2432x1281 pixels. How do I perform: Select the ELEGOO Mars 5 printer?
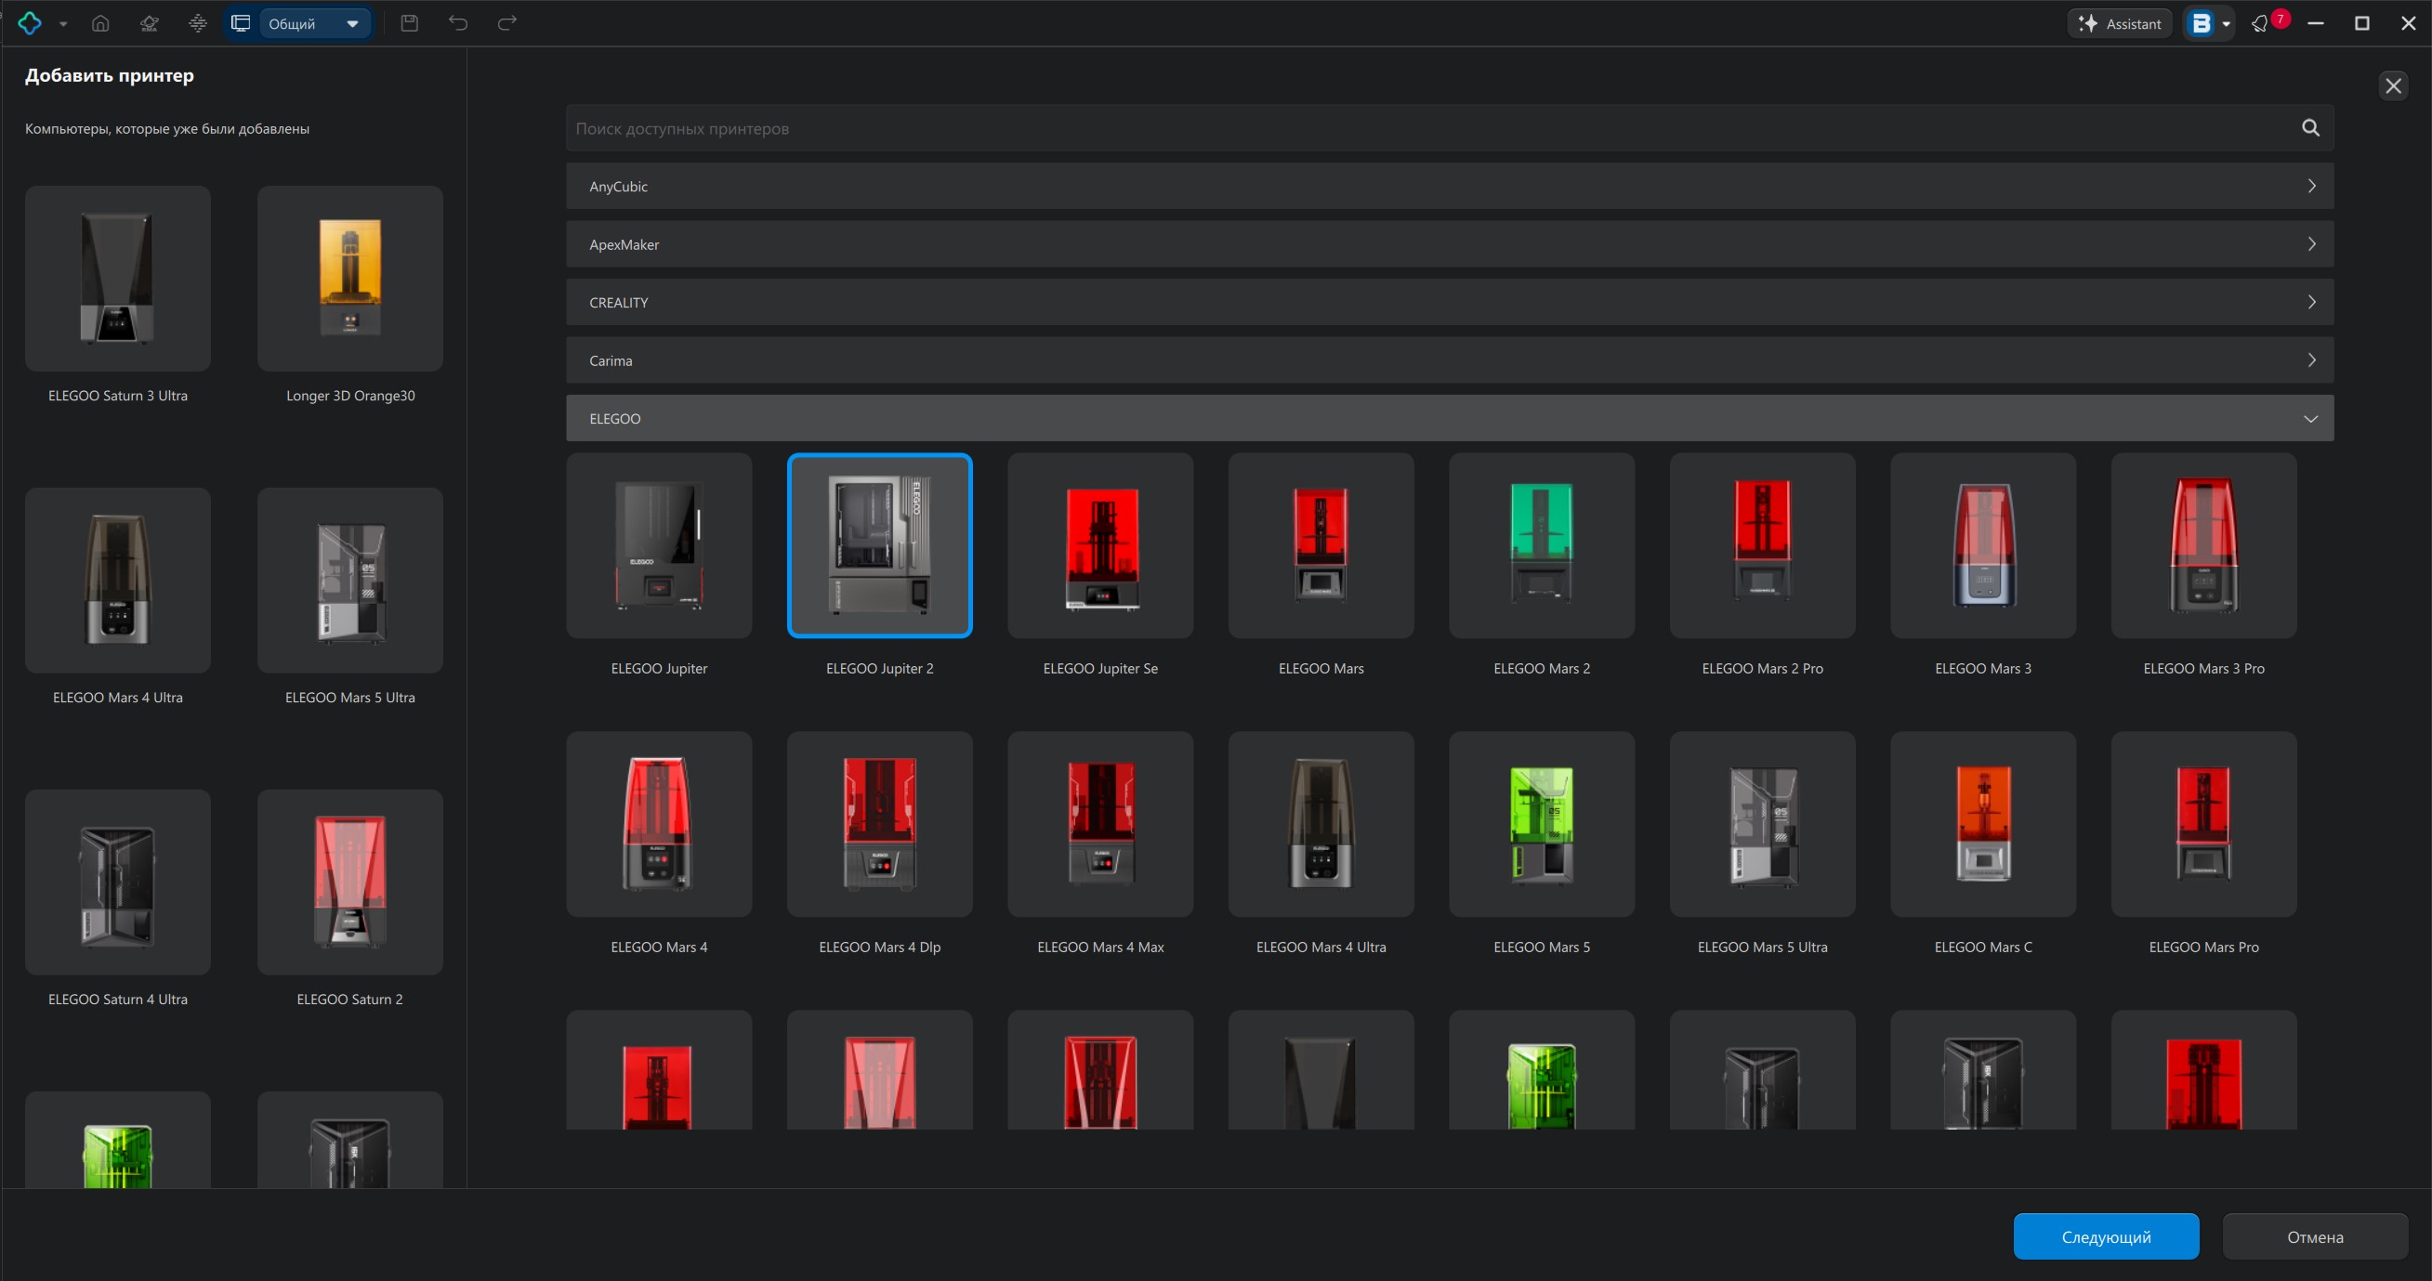coord(1542,824)
